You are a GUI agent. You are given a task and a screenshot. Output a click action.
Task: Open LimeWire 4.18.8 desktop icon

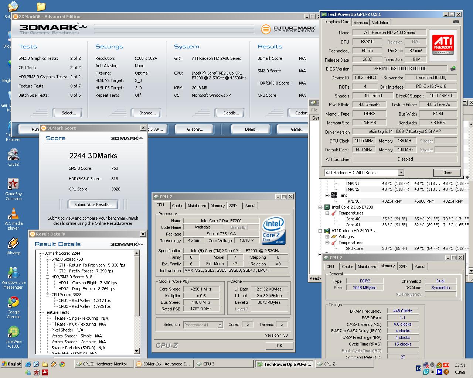pyautogui.click(x=13, y=337)
